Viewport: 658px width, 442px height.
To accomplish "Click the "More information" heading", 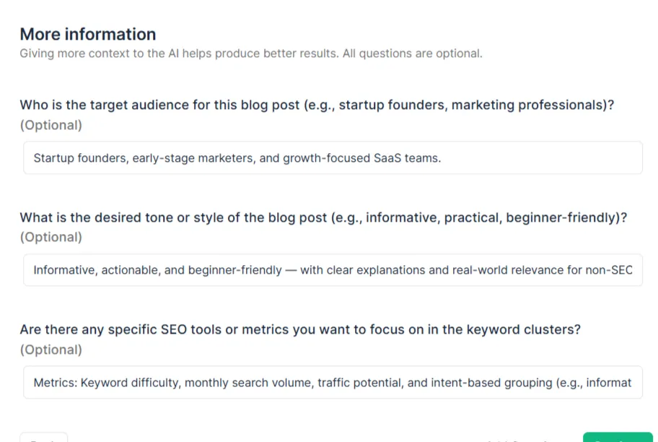I will (x=88, y=34).
